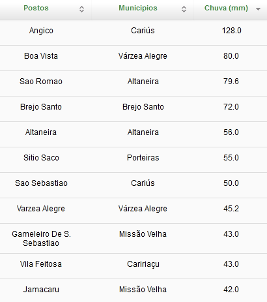Click the Boa Vista posto cell
Viewport: 267px width, 302px height.
pos(41,56)
